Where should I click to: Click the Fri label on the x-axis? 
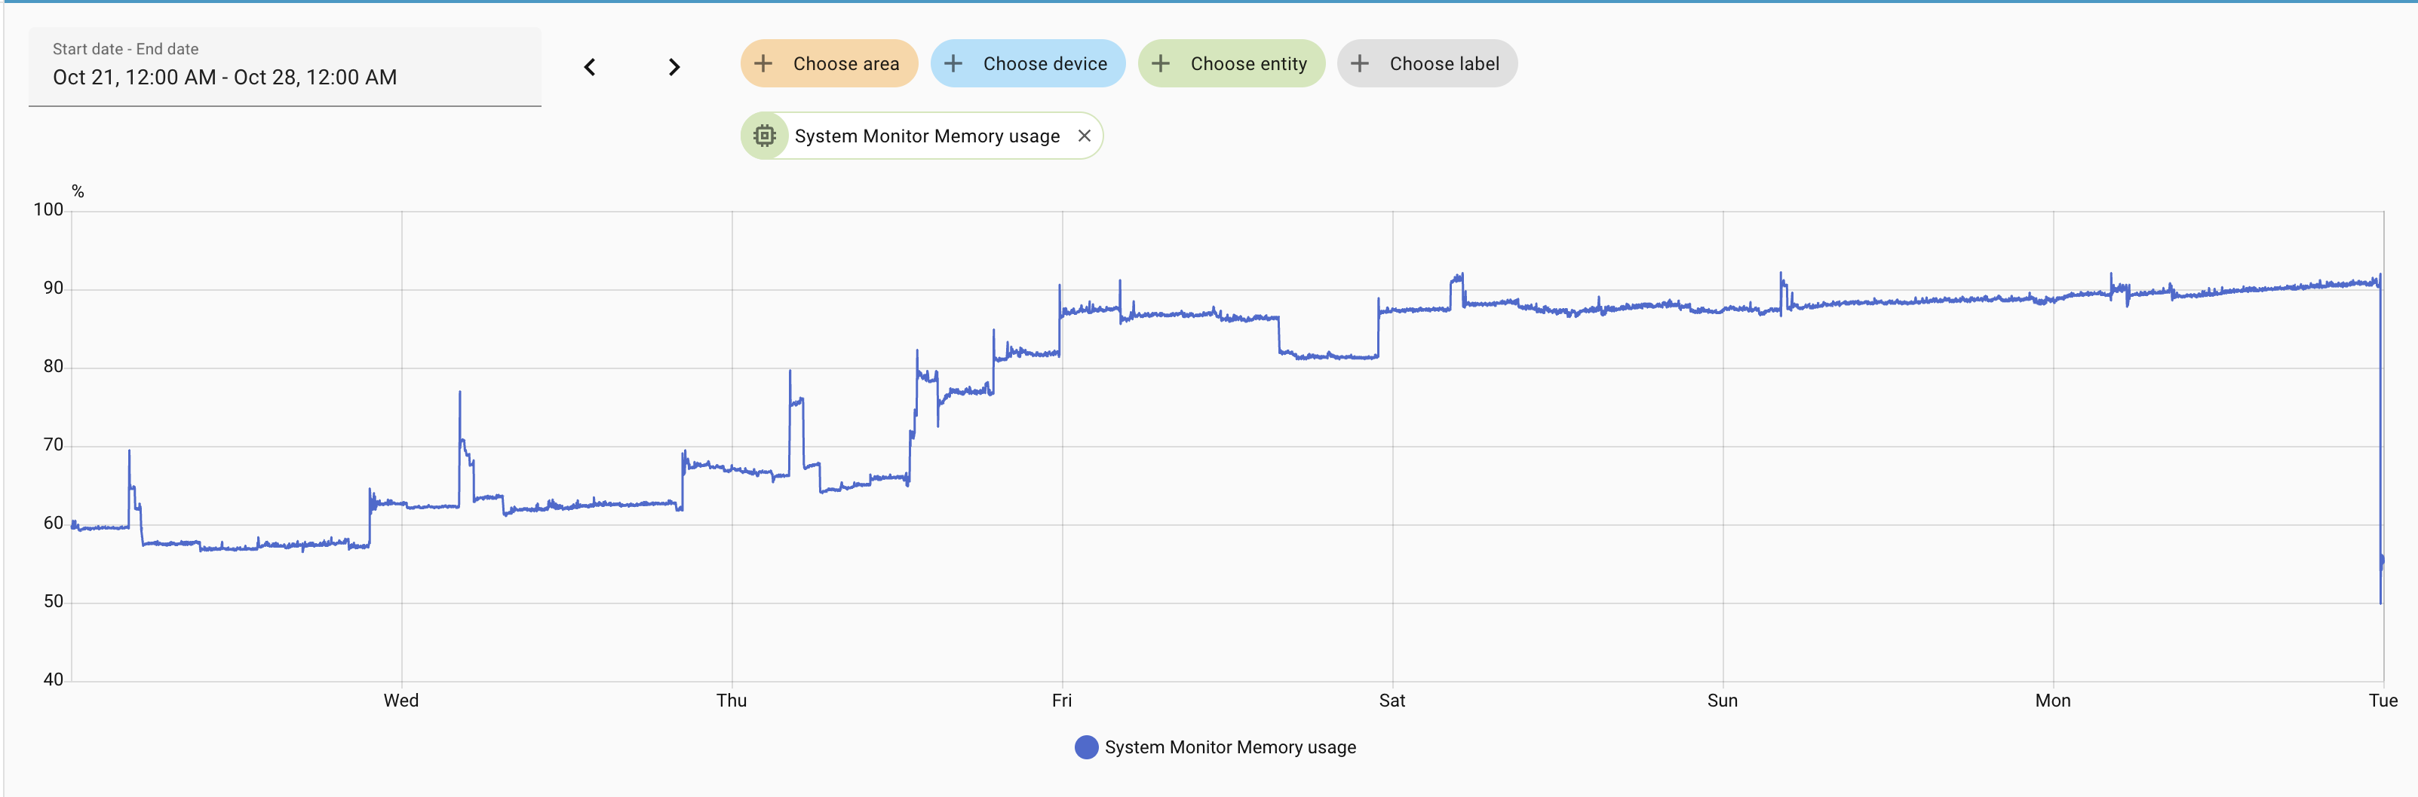(1062, 701)
